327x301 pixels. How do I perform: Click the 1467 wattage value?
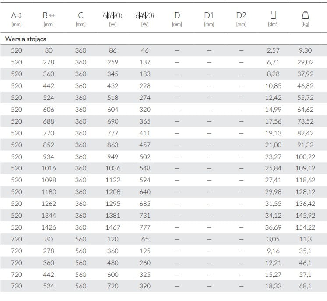[x=113, y=227]
